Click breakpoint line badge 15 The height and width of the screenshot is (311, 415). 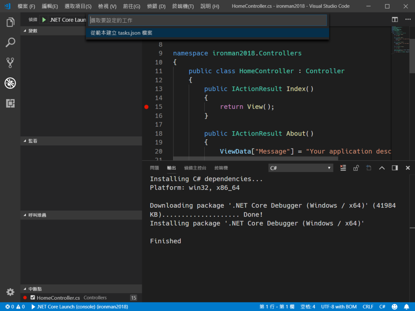click(134, 298)
